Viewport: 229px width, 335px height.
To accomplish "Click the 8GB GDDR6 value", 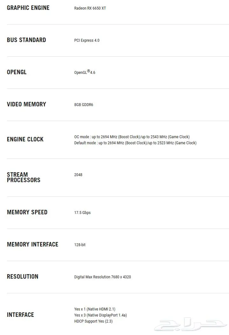I will point(84,105).
